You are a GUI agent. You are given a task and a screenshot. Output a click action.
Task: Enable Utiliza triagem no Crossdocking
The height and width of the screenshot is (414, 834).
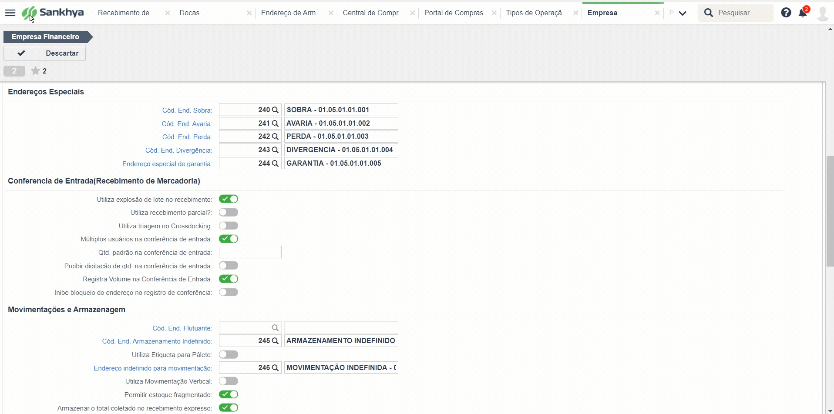click(x=229, y=226)
